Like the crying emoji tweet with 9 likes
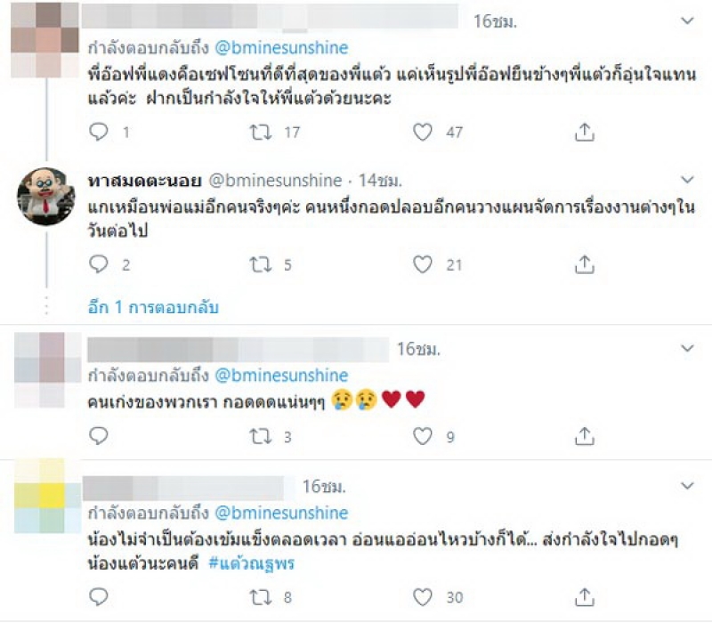The image size is (712, 623). coord(422,436)
